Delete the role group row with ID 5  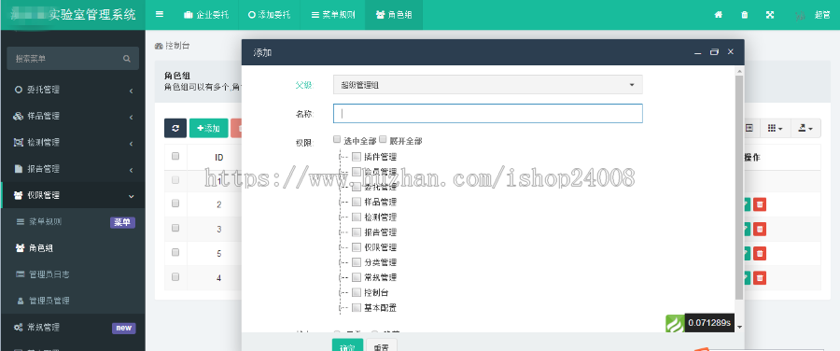[759, 254]
